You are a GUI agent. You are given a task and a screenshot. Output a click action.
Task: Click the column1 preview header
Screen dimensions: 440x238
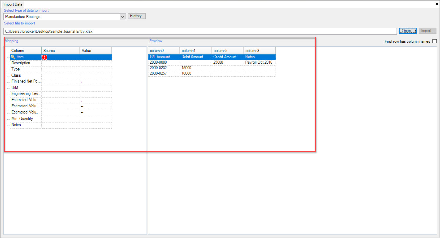click(x=196, y=51)
